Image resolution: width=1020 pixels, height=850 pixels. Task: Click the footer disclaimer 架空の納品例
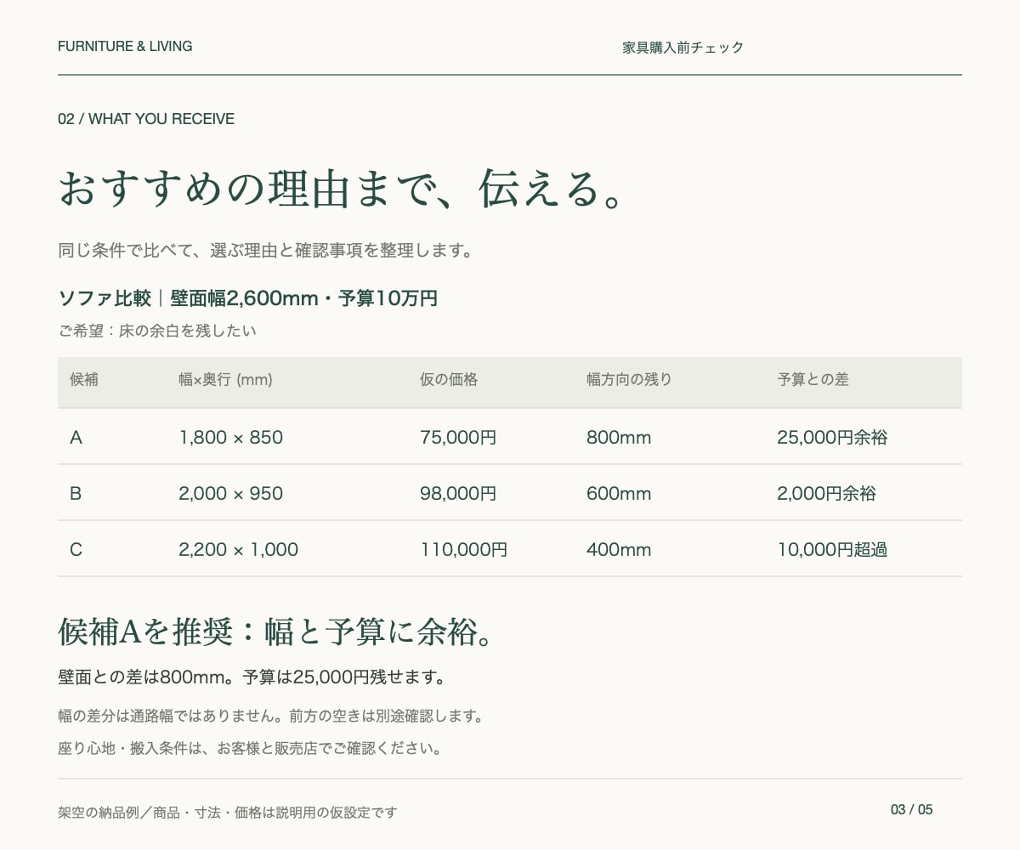(x=227, y=813)
